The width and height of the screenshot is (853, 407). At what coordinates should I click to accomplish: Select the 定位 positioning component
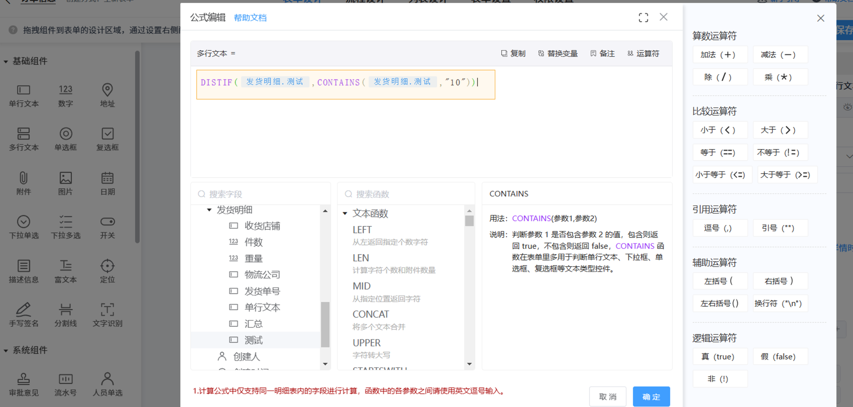(x=107, y=271)
